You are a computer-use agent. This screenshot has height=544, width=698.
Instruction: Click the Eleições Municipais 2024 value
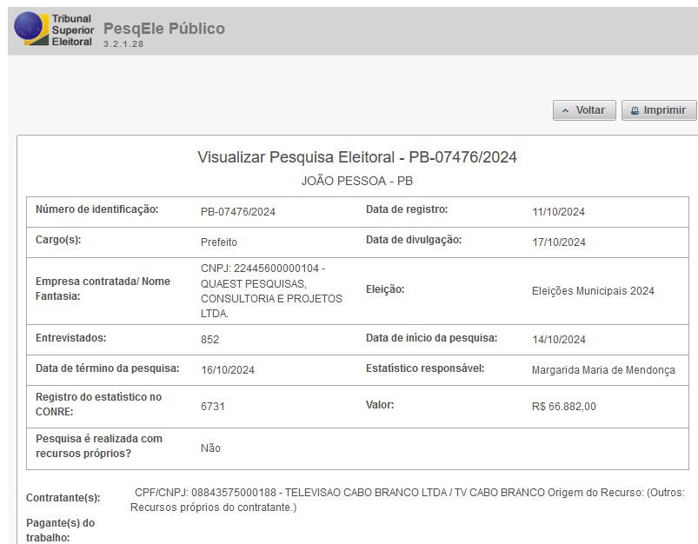point(593,291)
